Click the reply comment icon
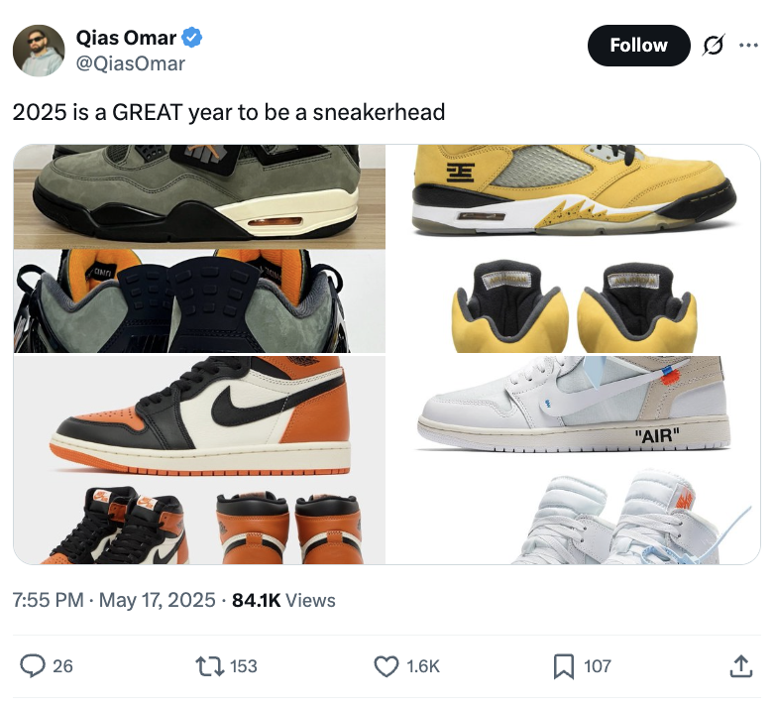Viewport: 775px width, 706px height. (33, 666)
